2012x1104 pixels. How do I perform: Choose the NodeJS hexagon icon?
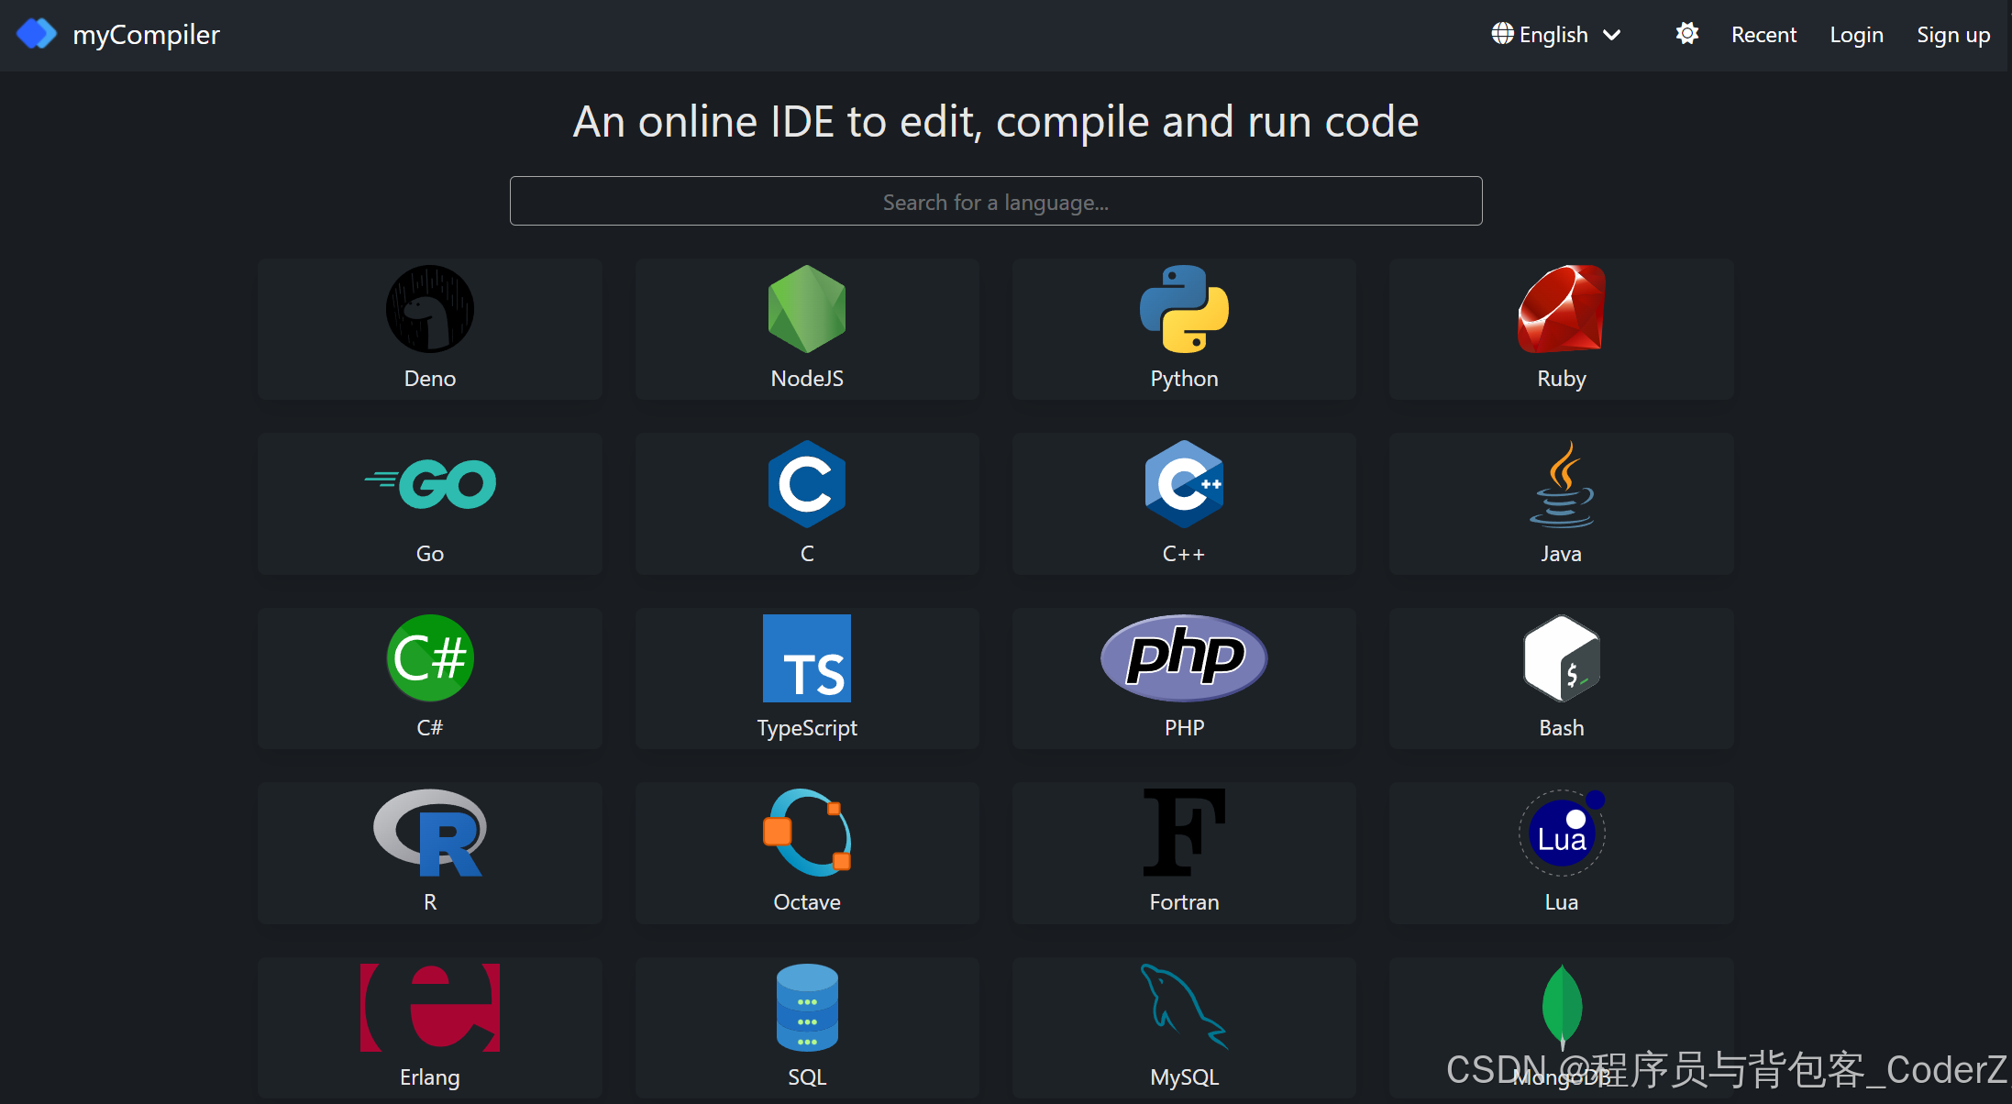(806, 310)
